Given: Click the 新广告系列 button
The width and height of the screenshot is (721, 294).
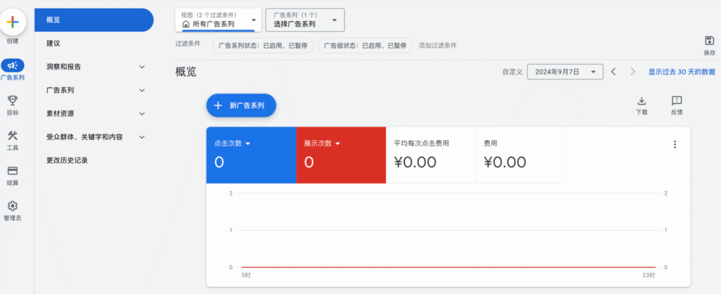Looking at the screenshot, I should [x=241, y=106].
